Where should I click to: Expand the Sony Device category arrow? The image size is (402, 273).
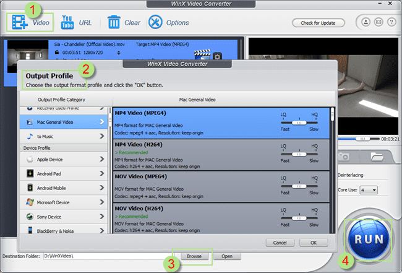102,217
